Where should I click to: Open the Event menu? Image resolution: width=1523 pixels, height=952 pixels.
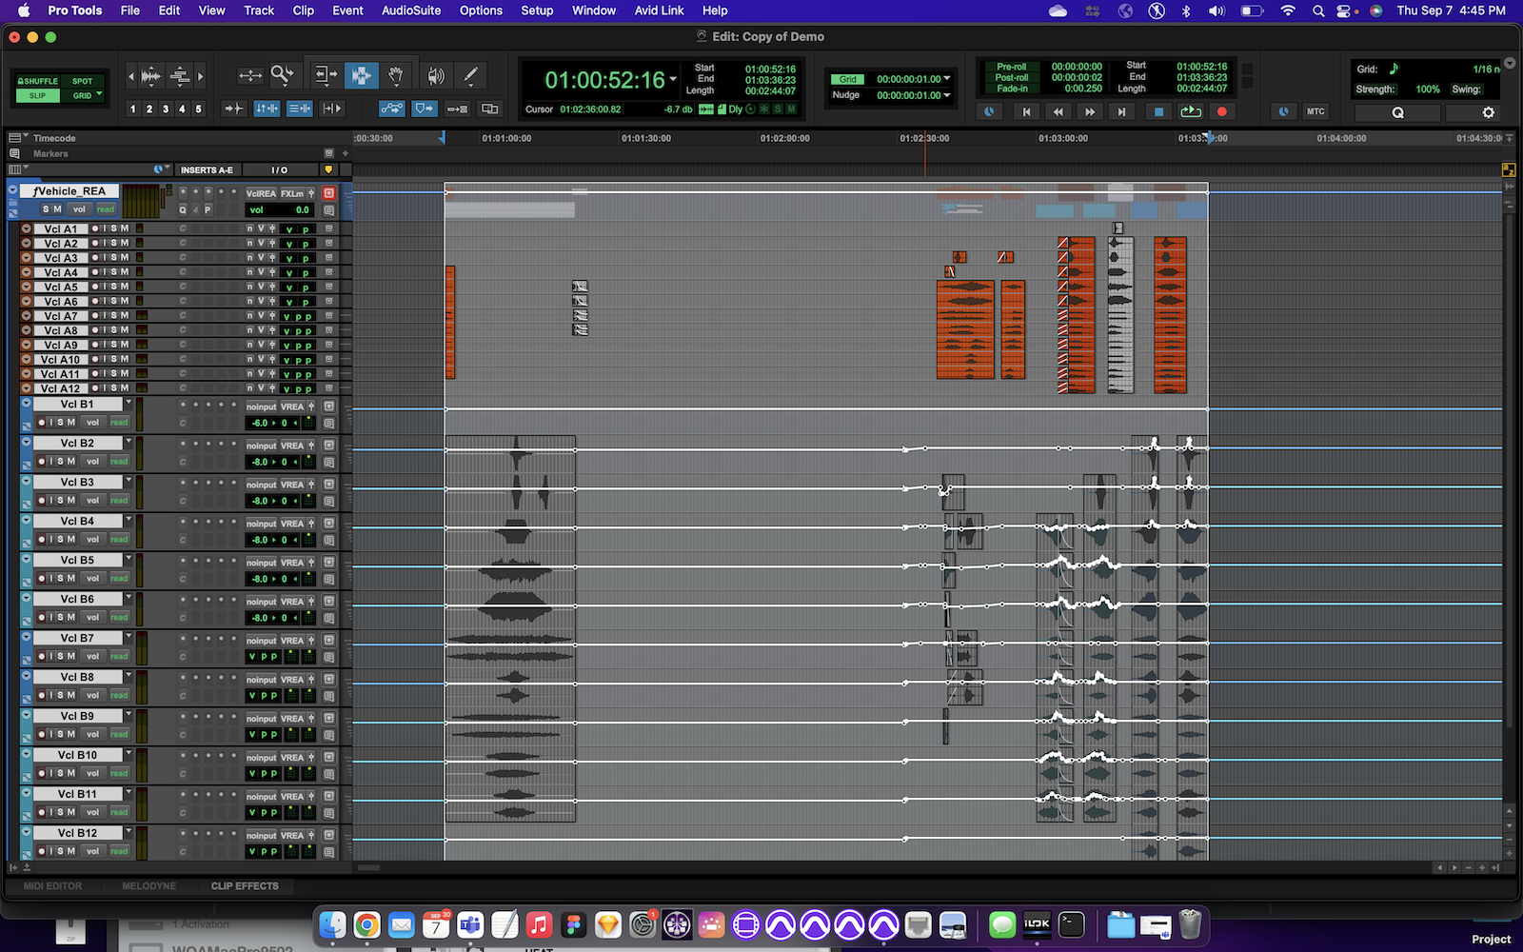coord(347,10)
